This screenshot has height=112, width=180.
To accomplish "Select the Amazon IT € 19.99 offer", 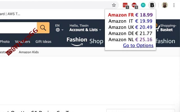I will [130, 21].
